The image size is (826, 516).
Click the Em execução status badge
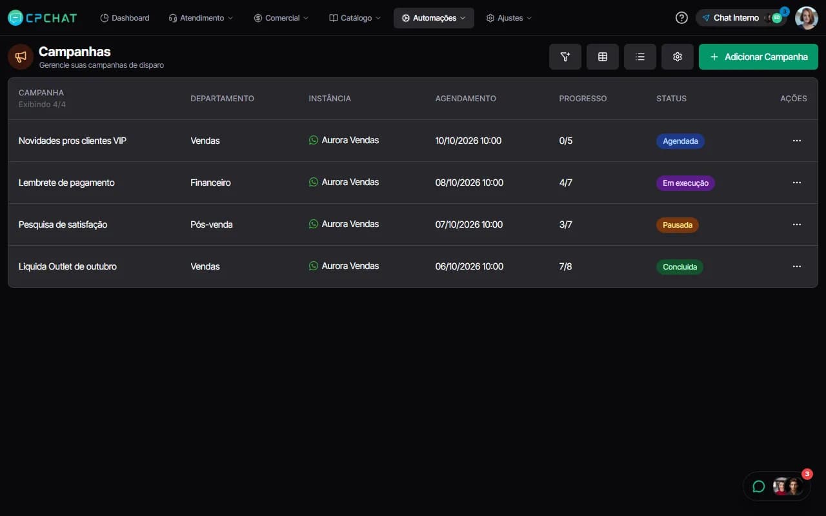pyautogui.click(x=685, y=183)
